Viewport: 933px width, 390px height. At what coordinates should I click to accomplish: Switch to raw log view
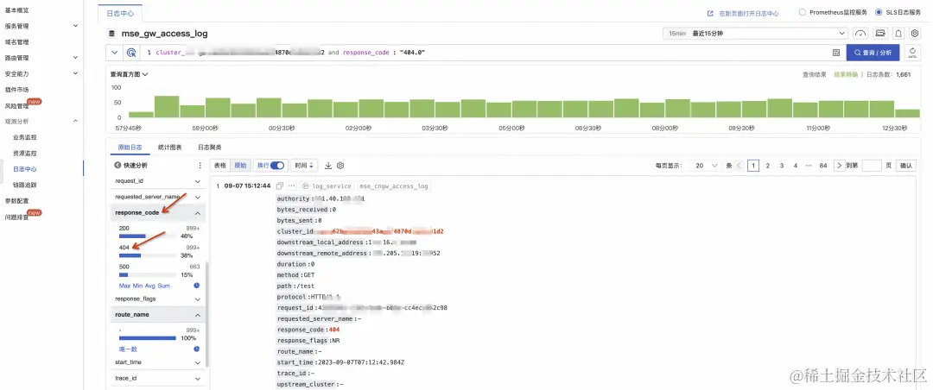(240, 166)
